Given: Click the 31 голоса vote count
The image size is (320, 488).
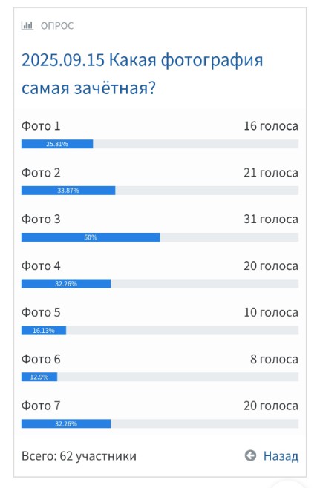Looking at the screenshot, I should coord(271,220).
